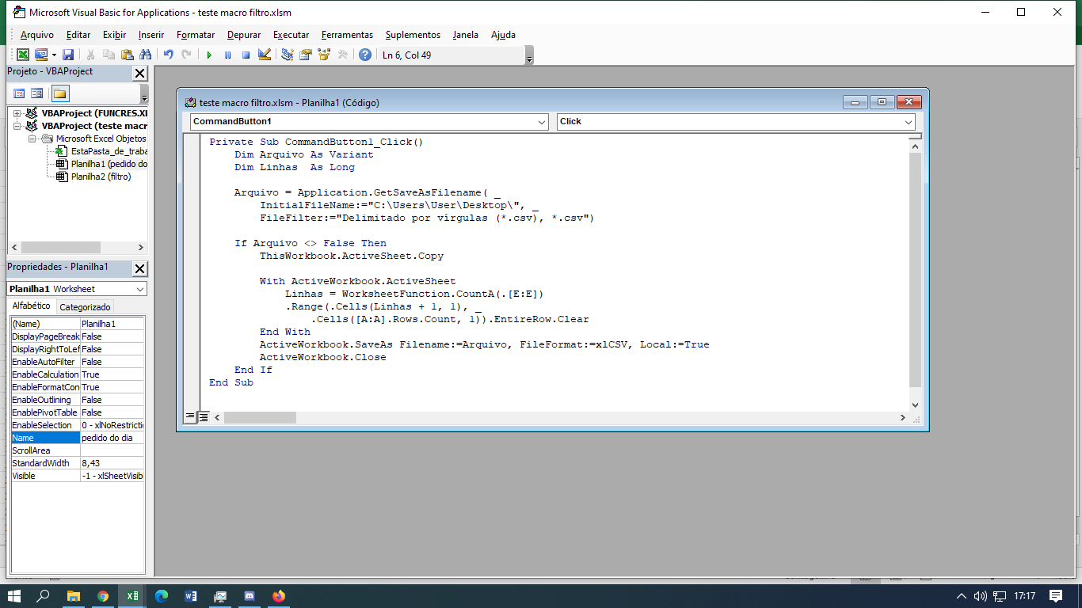Open Object Browser from the toolbar icon
The height and width of the screenshot is (608, 1082).
(324, 55)
